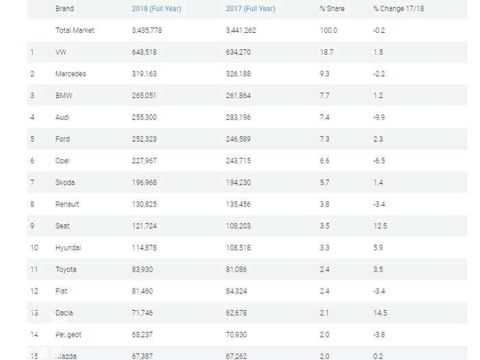The height and width of the screenshot is (360, 480).
Task: Select Seat's 12.5 percent change value
Action: [380, 226]
